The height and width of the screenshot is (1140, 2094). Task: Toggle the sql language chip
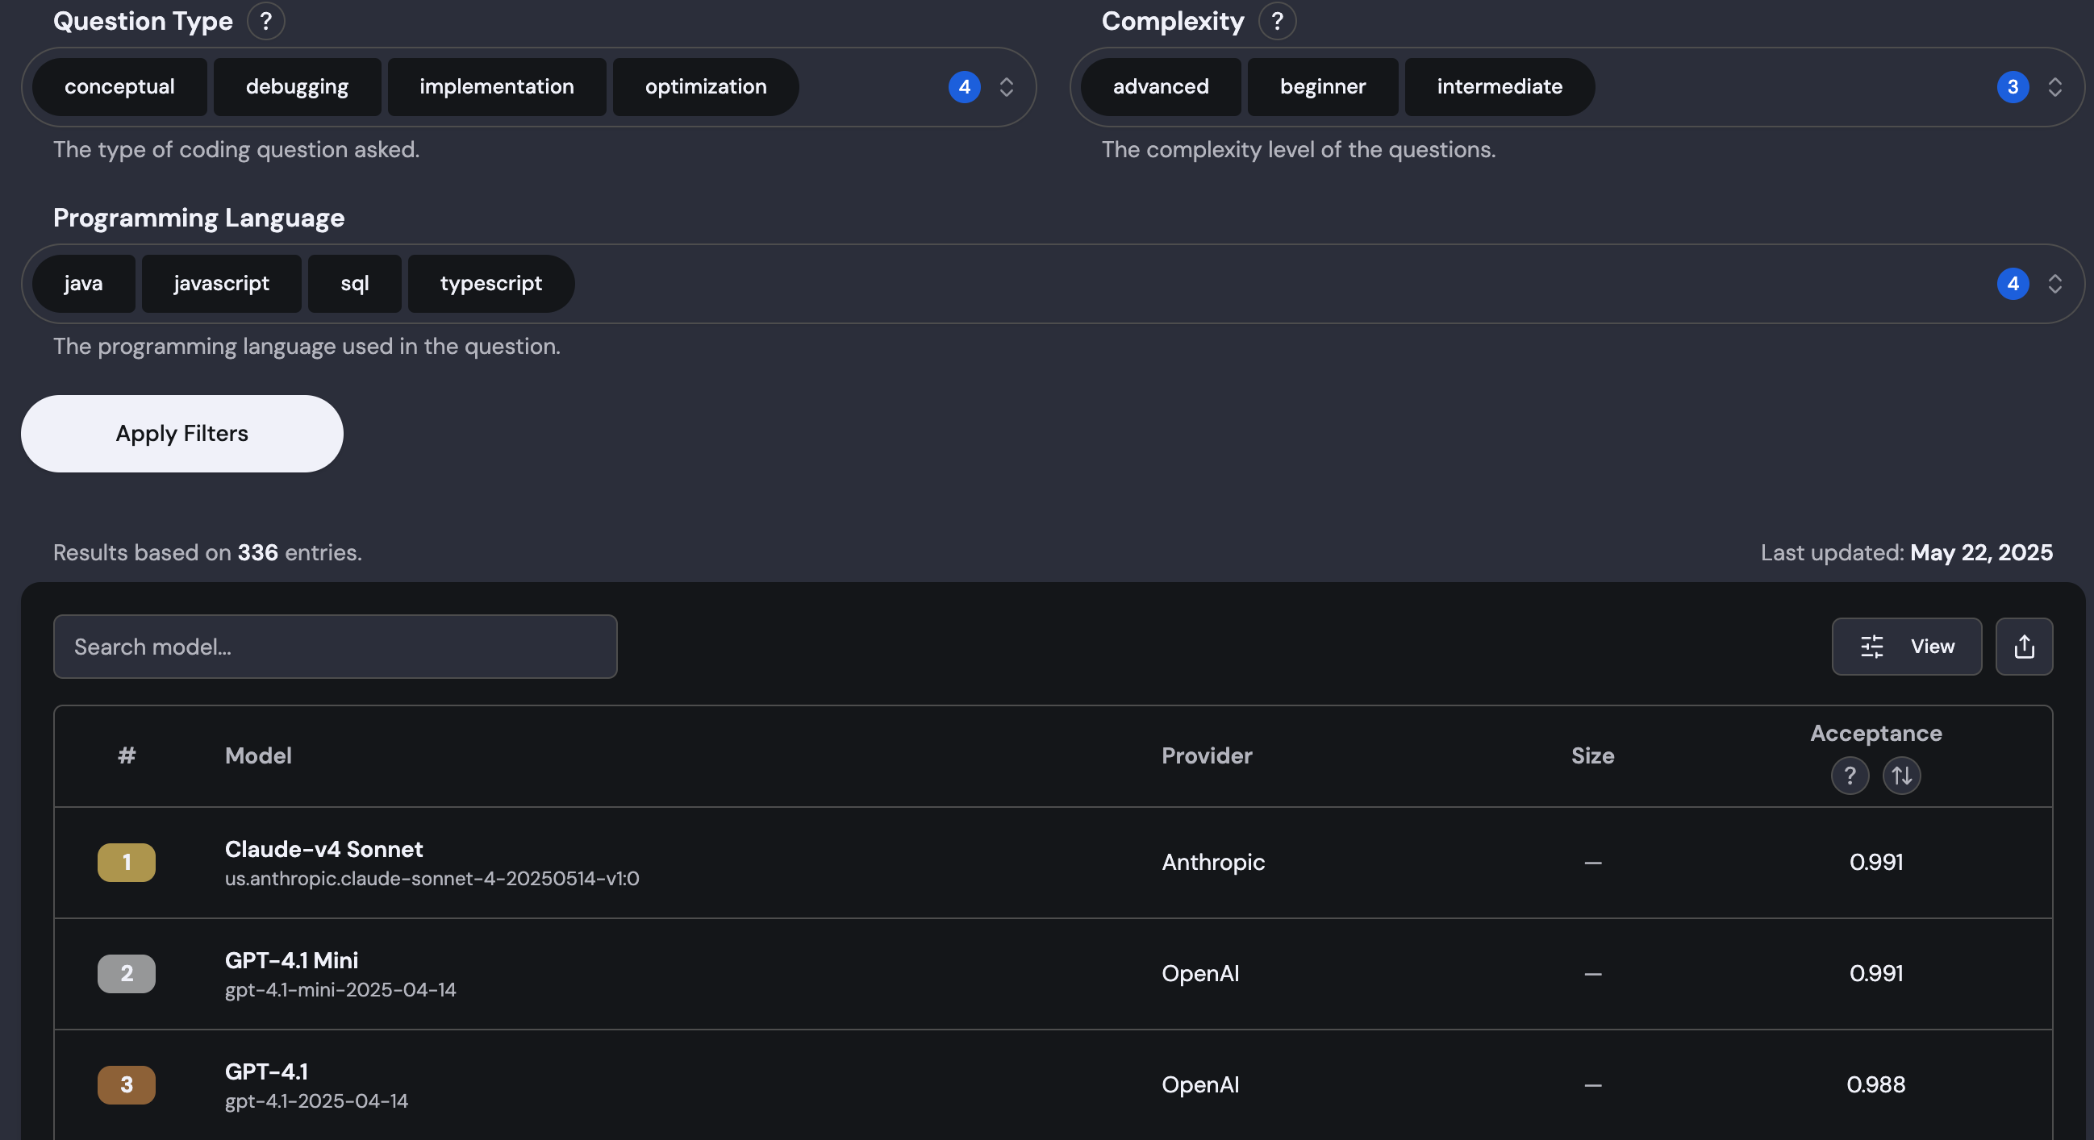coord(355,284)
